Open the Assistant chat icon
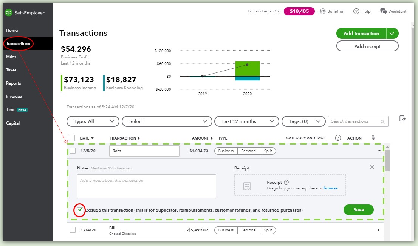 [383, 11]
